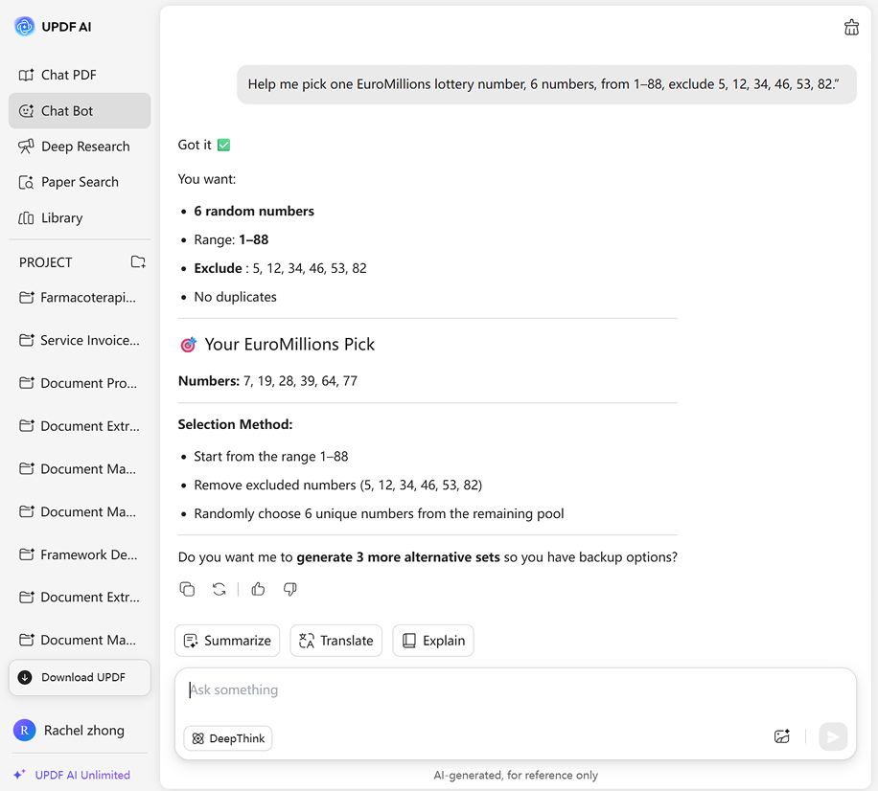Image resolution: width=878 pixels, height=791 pixels.
Task: Regenerate the AI response
Action: coord(219,589)
